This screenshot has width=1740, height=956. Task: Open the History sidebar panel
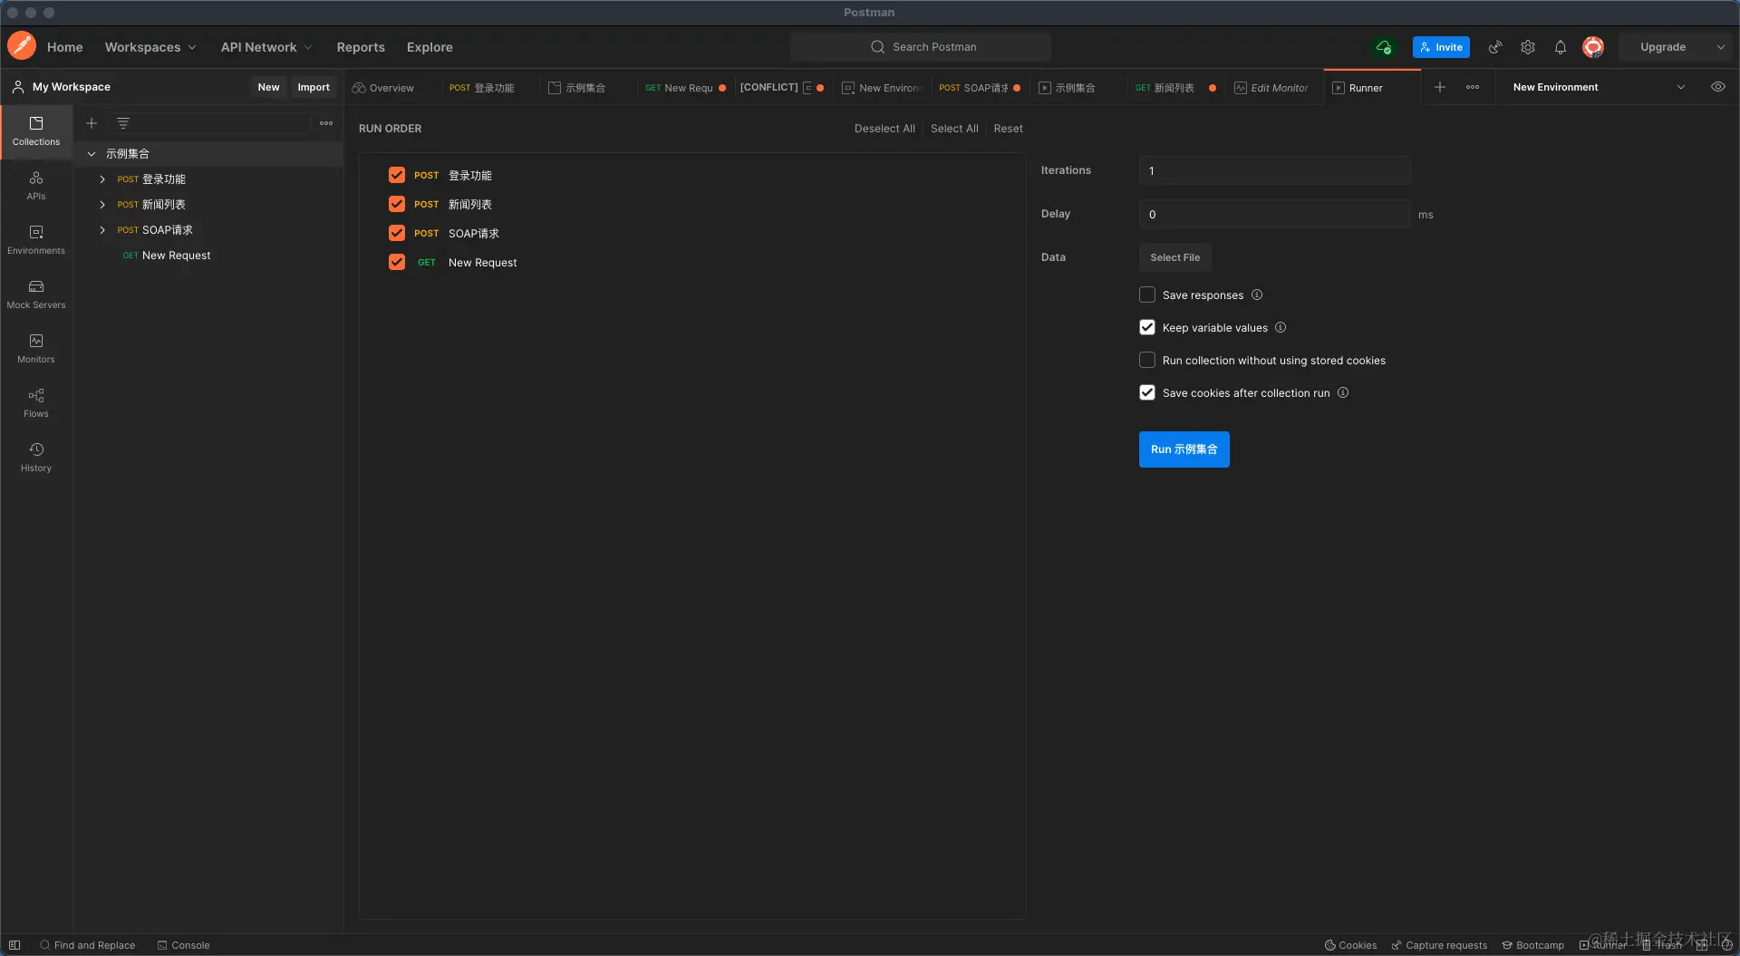[x=36, y=458]
